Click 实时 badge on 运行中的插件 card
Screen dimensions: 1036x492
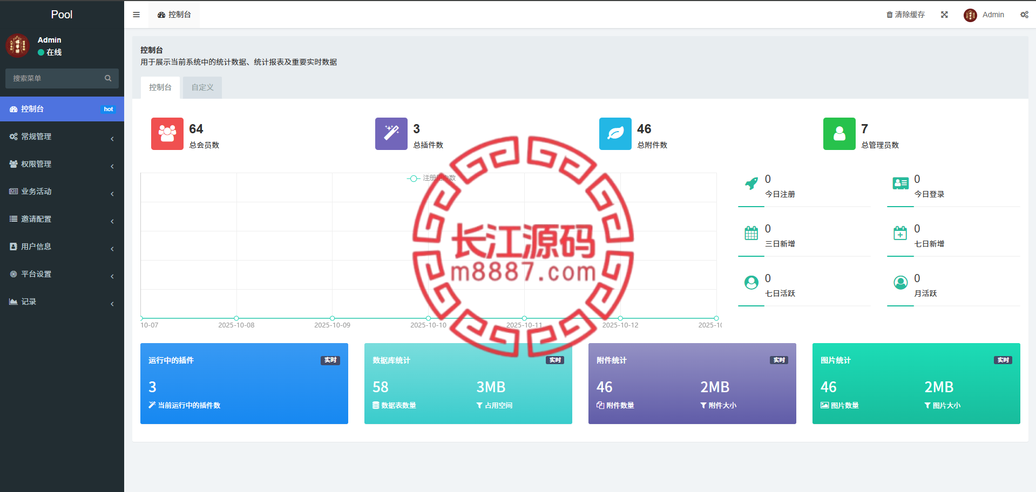click(330, 360)
